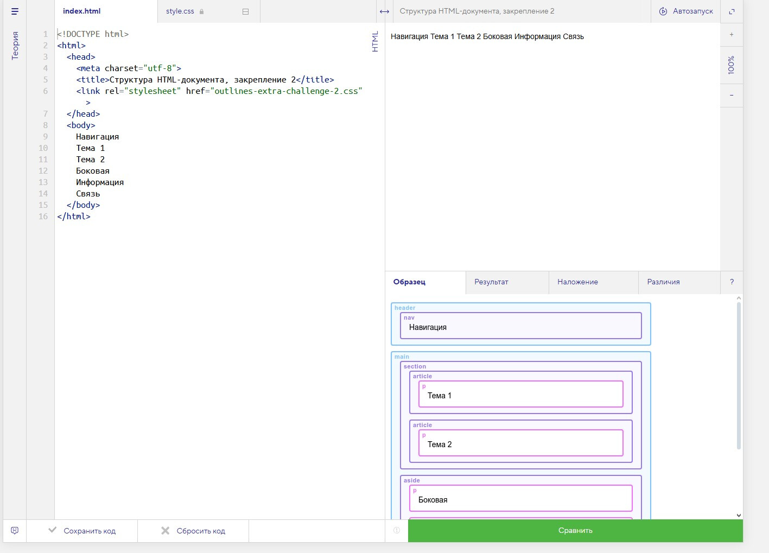Click the panel resize double-arrow icon
The height and width of the screenshot is (553, 769).
pyautogui.click(x=384, y=11)
